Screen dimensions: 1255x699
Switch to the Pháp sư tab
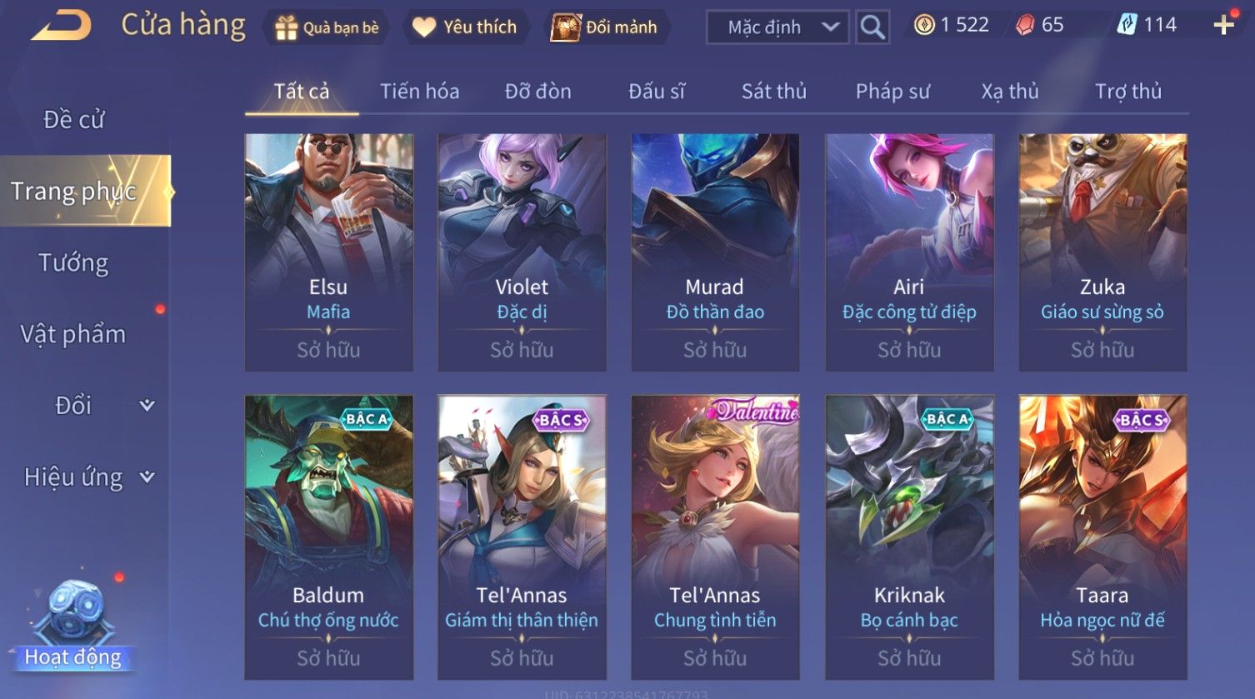click(892, 91)
